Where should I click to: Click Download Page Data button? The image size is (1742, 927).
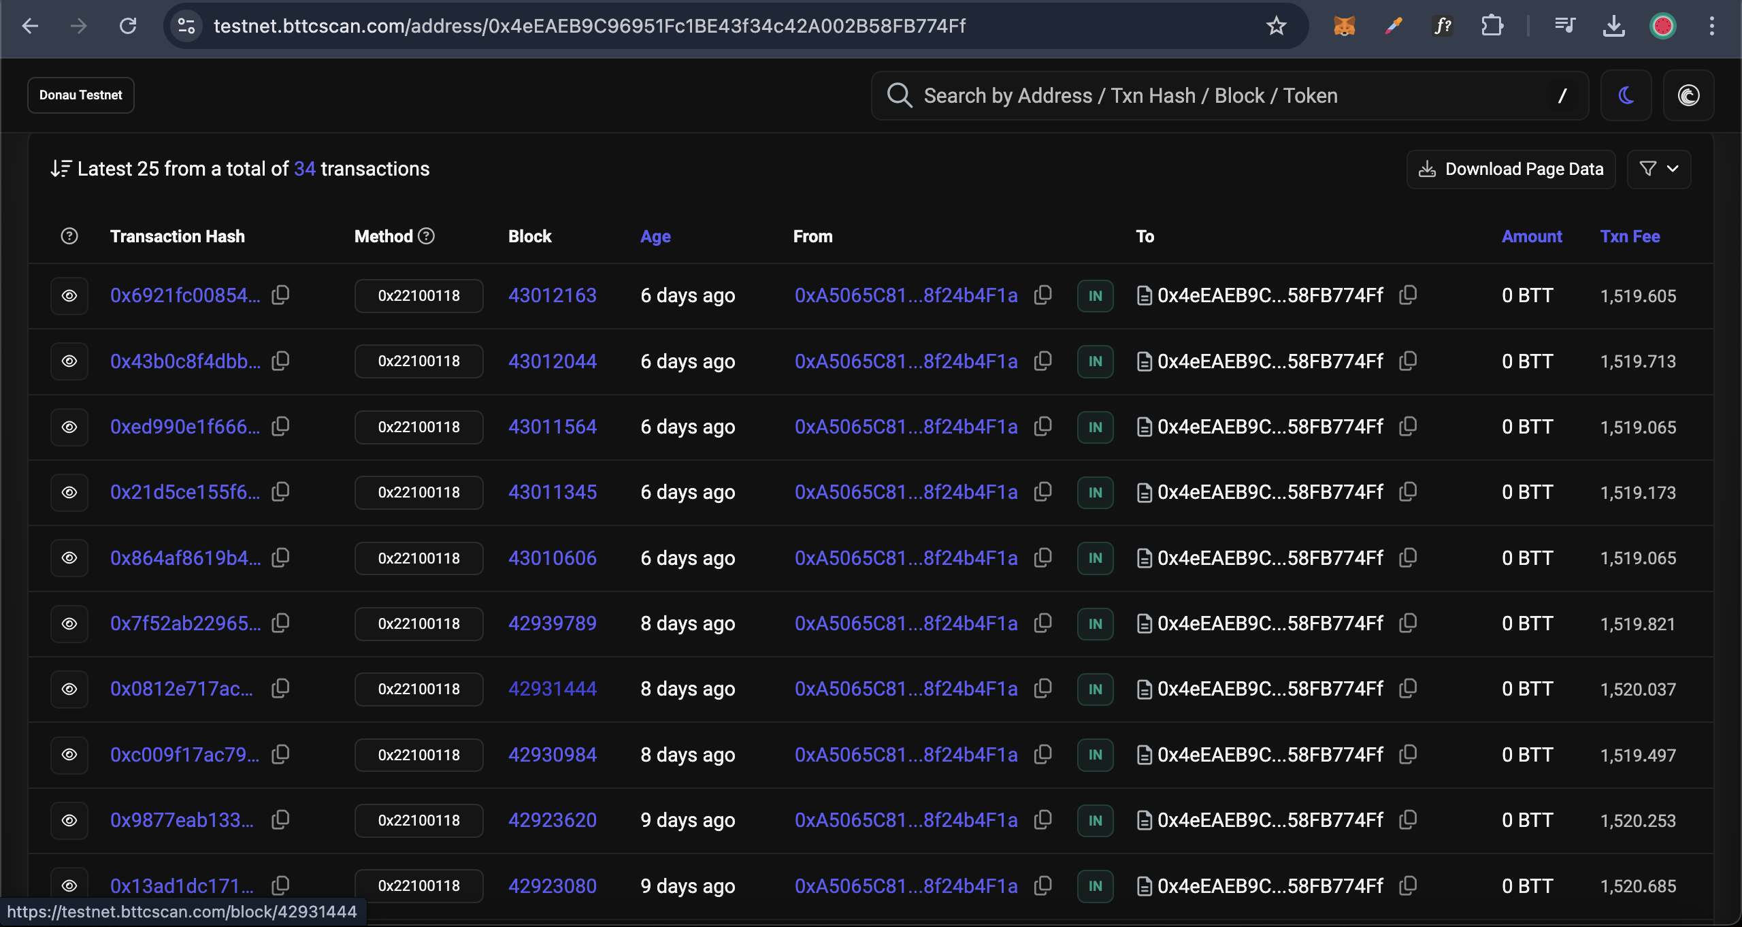[x=1511, y=169]
